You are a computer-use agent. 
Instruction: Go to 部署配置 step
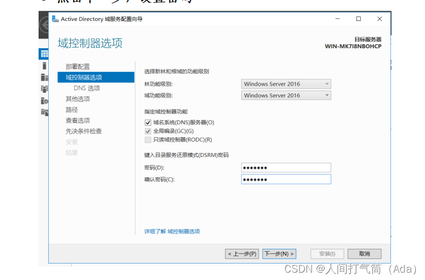(78, 67)
